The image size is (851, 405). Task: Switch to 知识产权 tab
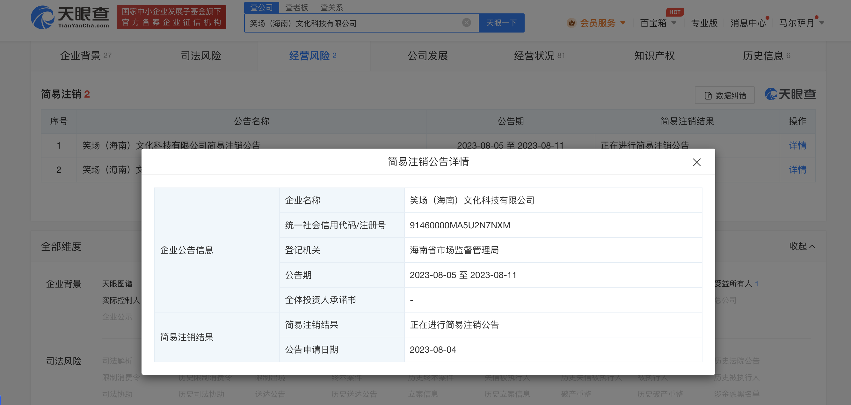coord(654,55)
